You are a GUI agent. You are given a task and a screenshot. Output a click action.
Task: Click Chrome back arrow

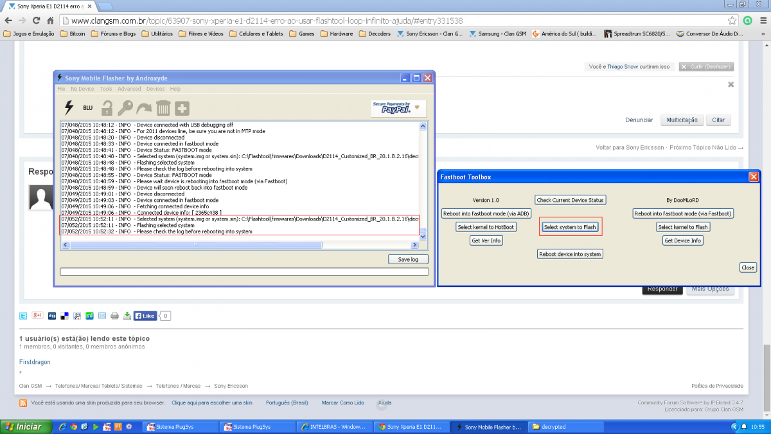pyautogui.click(x=8, y=21)
